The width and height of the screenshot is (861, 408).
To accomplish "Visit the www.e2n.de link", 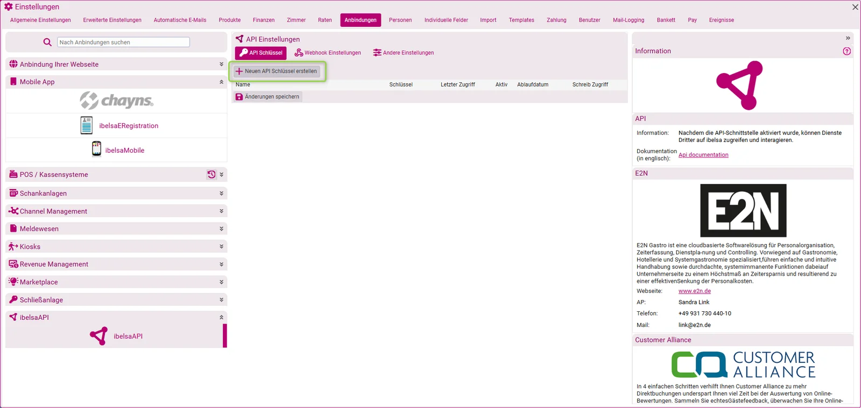I will point(695,291).
